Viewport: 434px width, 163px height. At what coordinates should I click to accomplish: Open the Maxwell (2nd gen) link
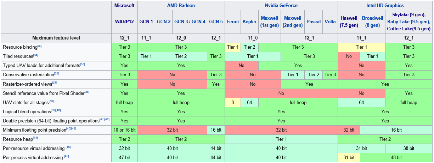coord(293,22)
